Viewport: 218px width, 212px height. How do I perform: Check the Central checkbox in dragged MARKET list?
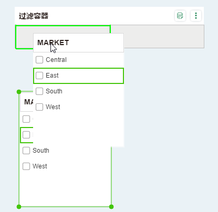(39, 60)
